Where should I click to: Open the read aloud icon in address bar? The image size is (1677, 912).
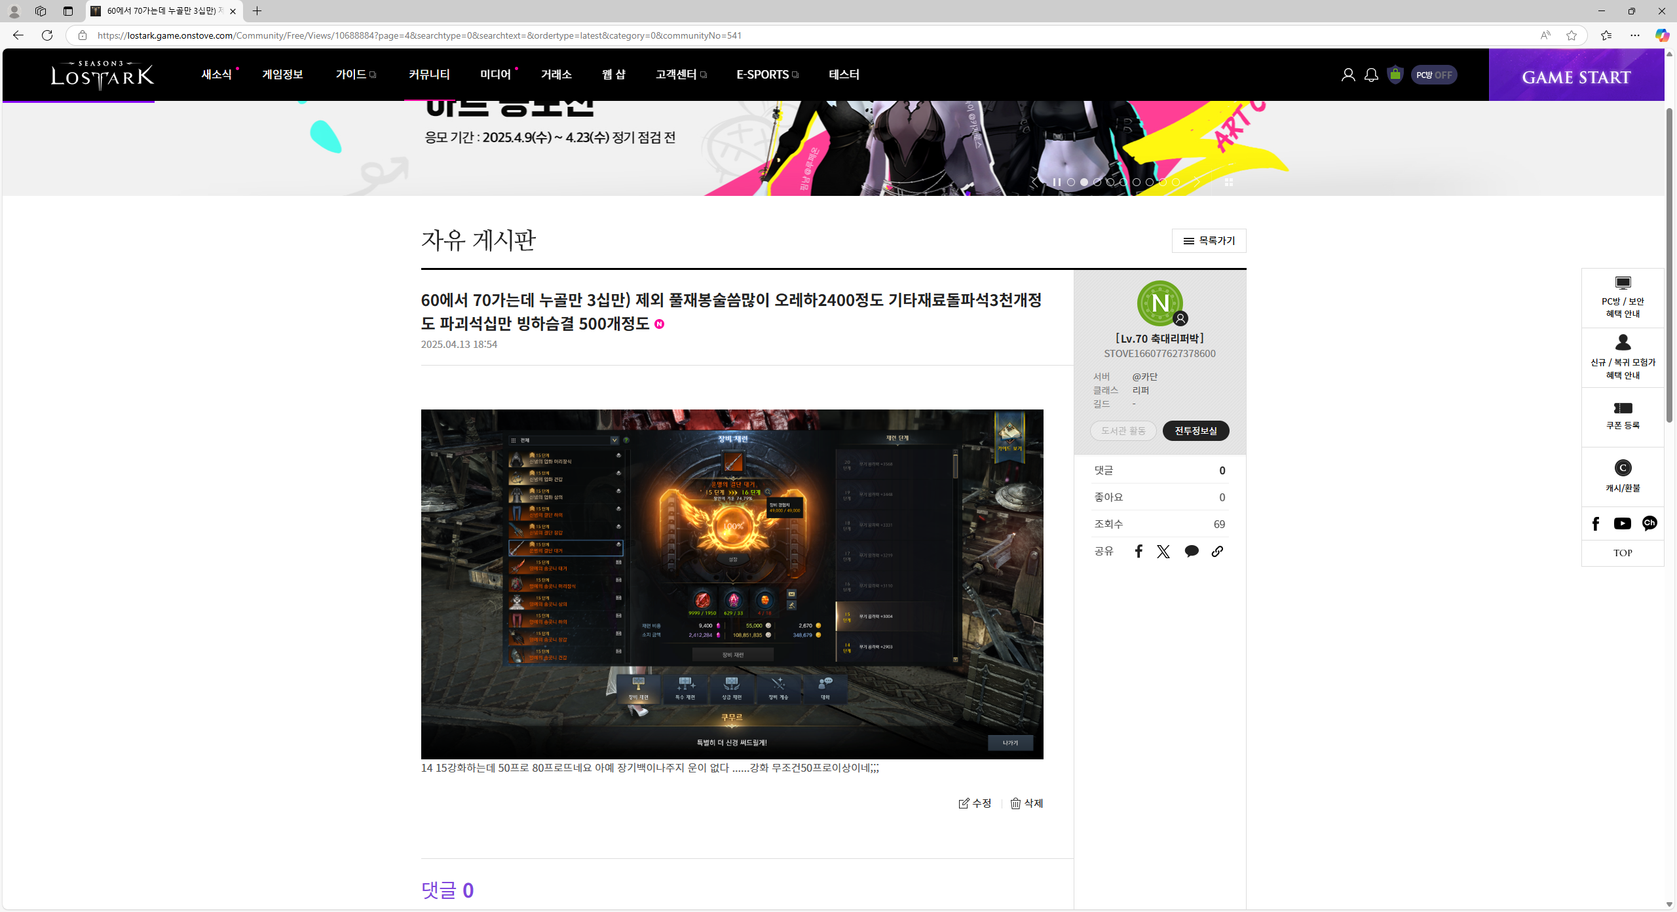pos(1545,35)
